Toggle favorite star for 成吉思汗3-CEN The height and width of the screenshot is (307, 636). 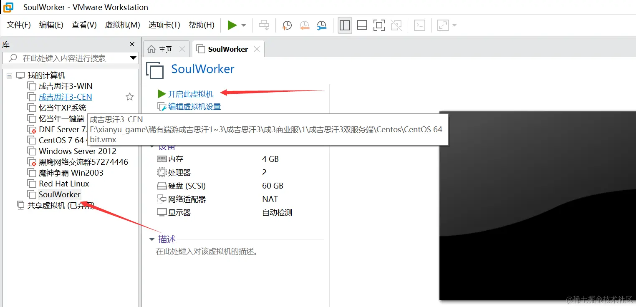[130, 97]
